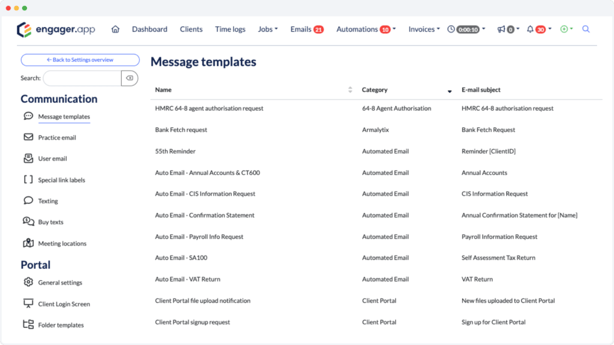Open Buy texts link
The width and height of the screenshot is (614, 345).
pyautogui.click(x=50, y=222)
